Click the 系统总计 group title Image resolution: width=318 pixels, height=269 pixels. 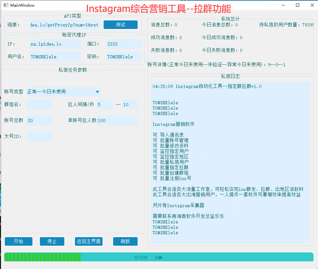pos(230,19)
